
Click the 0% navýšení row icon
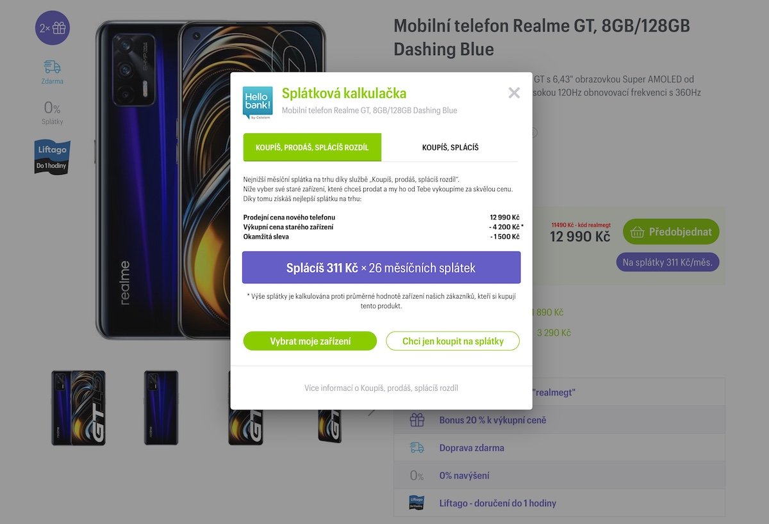click(417, 475)
